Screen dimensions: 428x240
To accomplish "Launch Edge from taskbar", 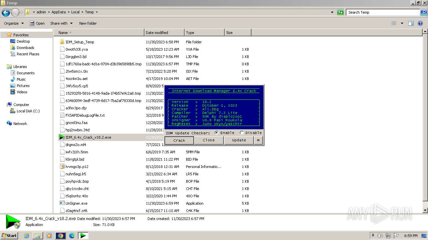I will [72, 236].
